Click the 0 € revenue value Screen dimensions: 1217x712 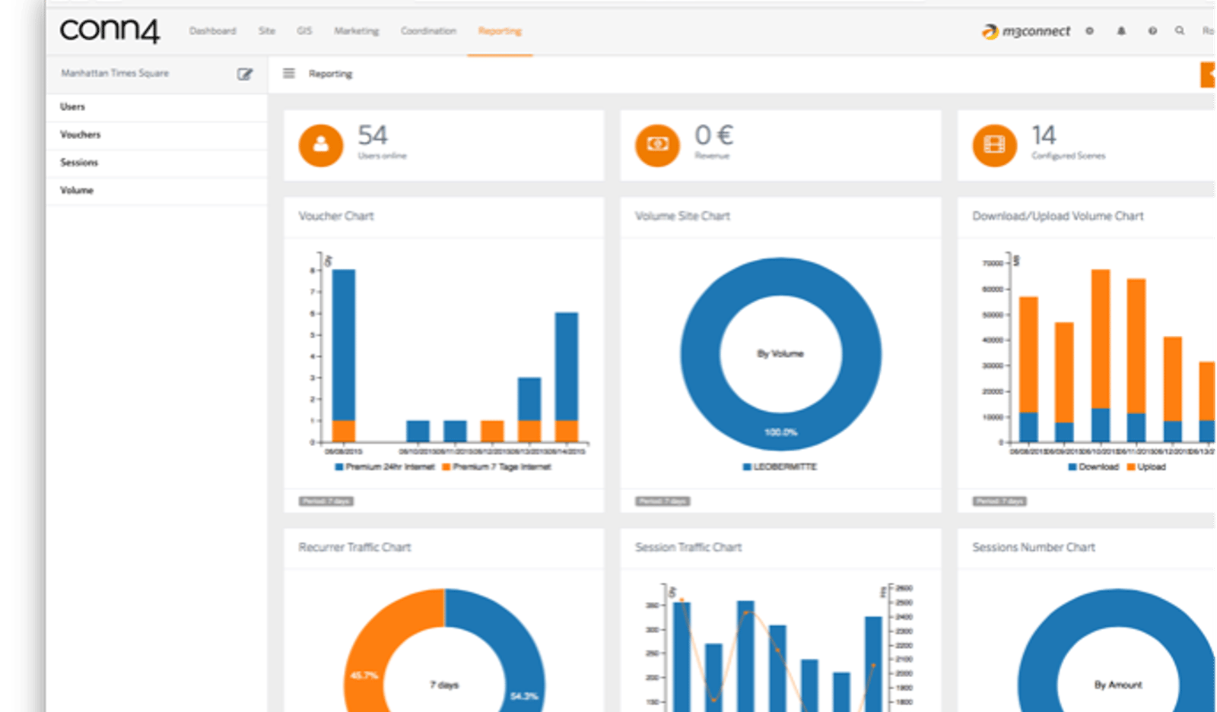click(x=713, y=135)
